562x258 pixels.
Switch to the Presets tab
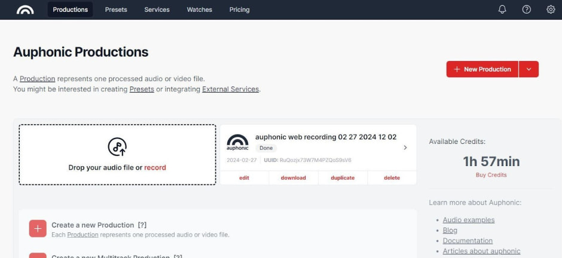[x=116, y=10]
